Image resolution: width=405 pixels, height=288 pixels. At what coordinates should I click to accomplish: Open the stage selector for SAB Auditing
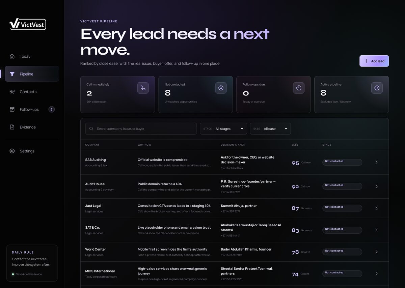(x=342, y=162)
